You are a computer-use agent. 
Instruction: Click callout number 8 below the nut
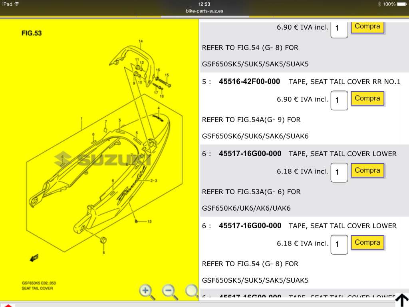pos(103,253)
